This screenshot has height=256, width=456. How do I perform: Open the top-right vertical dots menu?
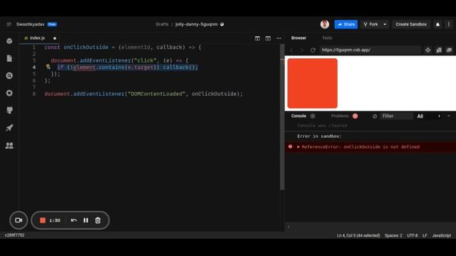pos(449,24)
